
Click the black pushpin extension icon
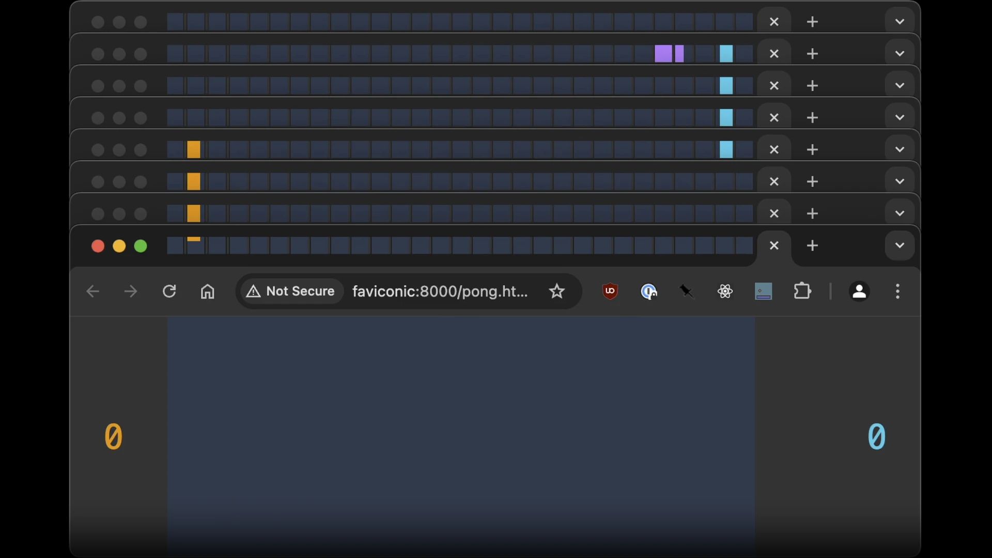pyautogui.click(x=687, y=291)
